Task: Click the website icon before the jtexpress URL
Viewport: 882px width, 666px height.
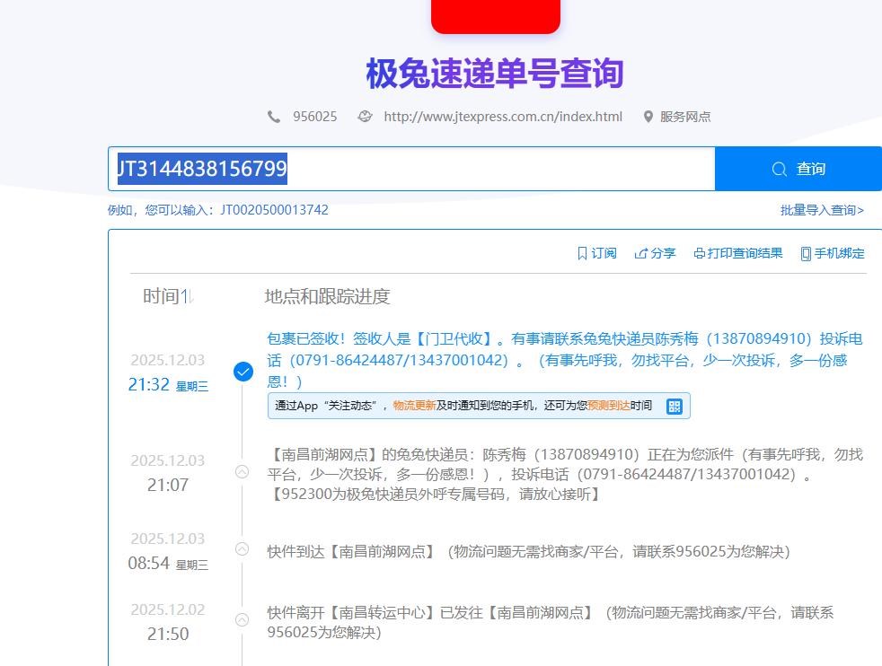Action: pos(365,117)
